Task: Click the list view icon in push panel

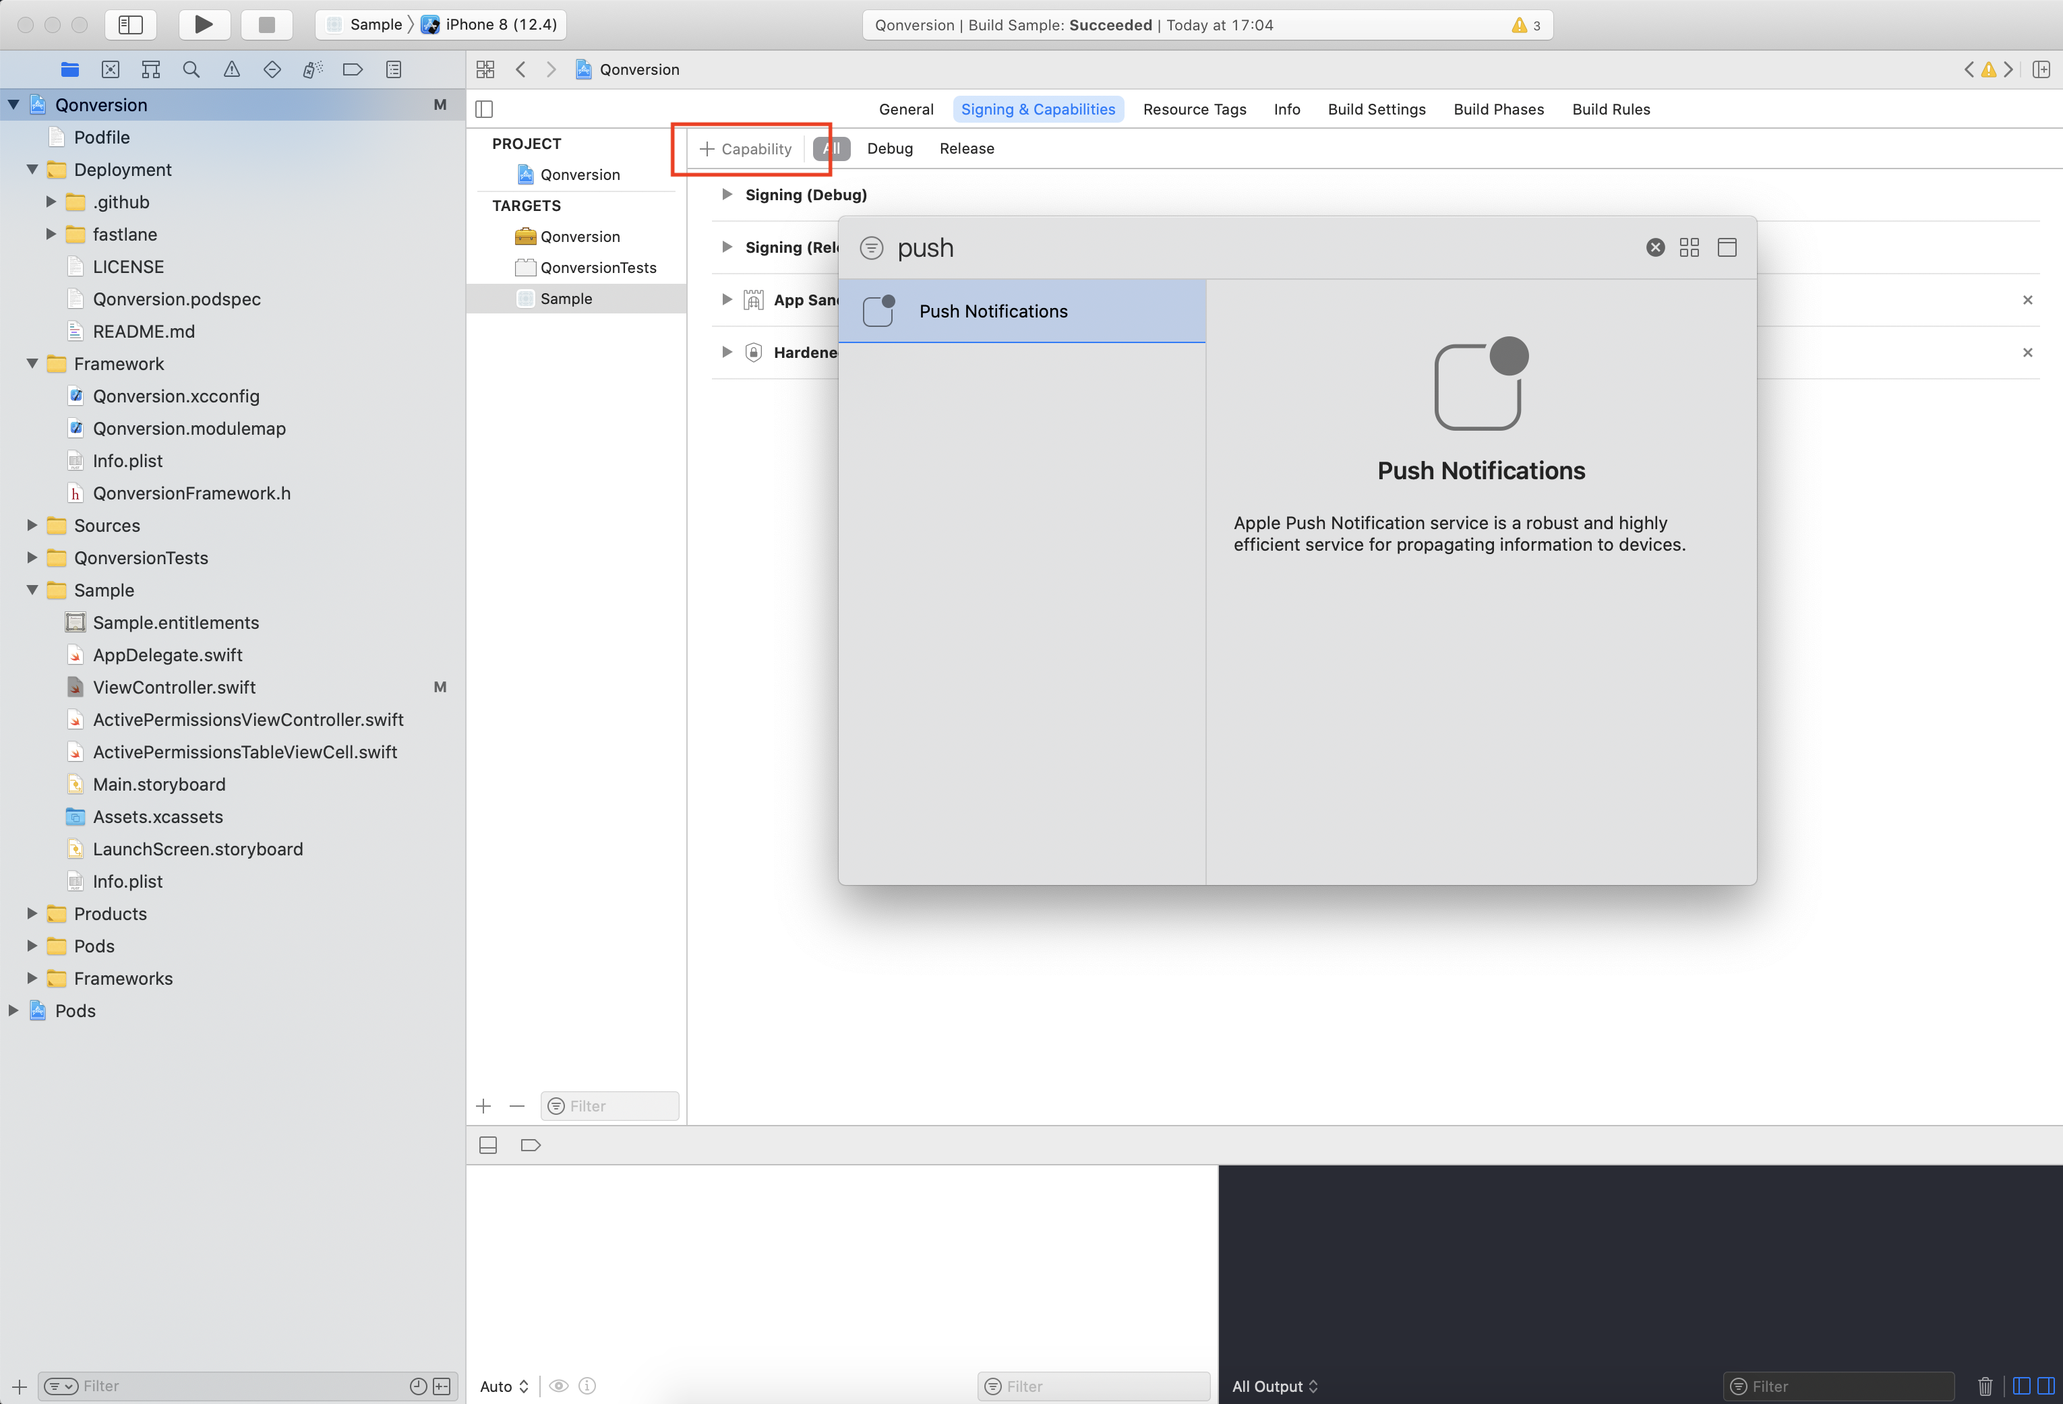Action: [x=1727, y=246]
